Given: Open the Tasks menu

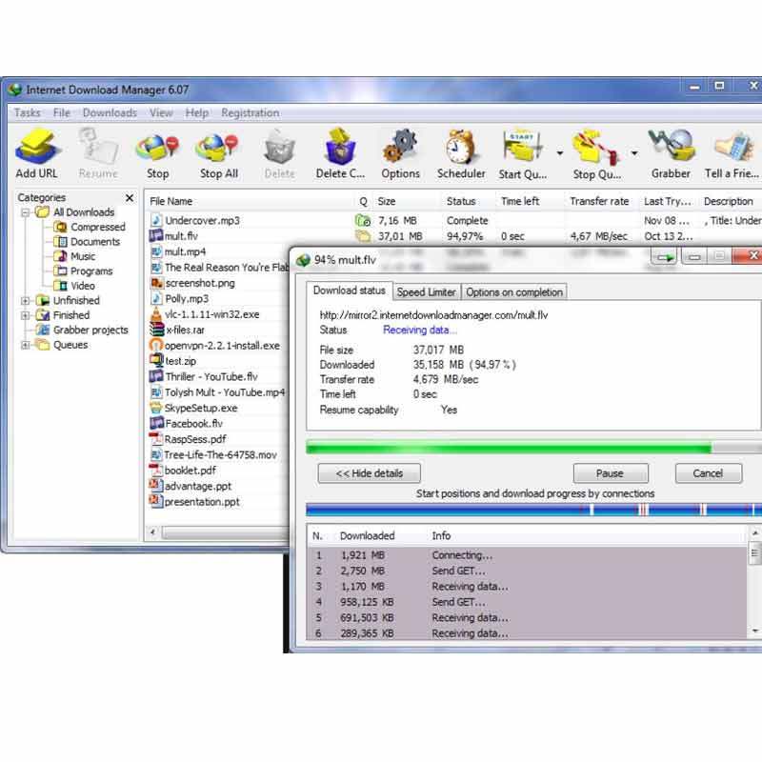Looking at the screenshot, I should tap(28, 112).
